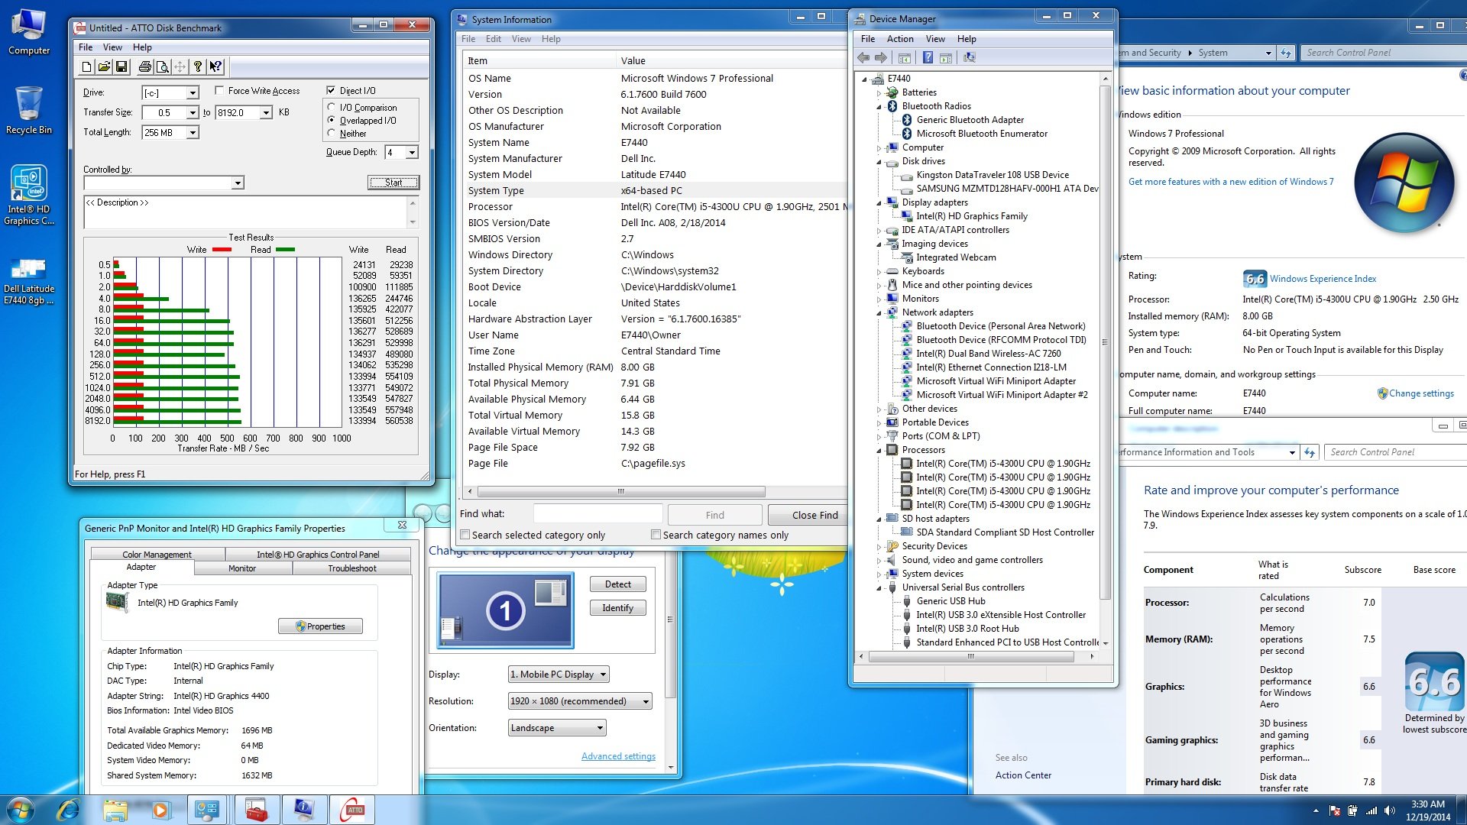Viewport: 1467px width, 825px height.
Task: Click the Open folder icon in ATTO toolbar
Action: pyautogui.click(x=104, y=67)
